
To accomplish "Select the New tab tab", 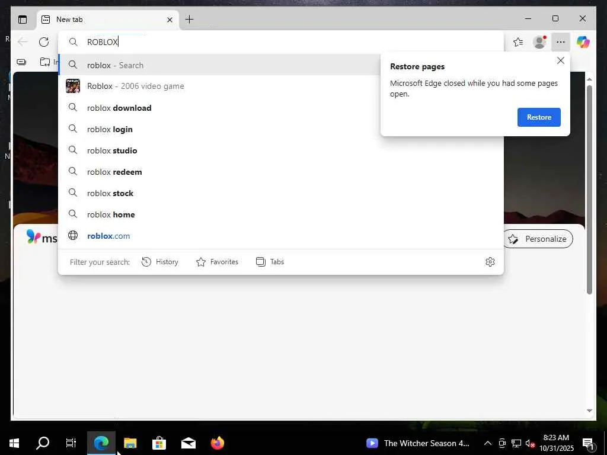I will [x=108, y=20].
